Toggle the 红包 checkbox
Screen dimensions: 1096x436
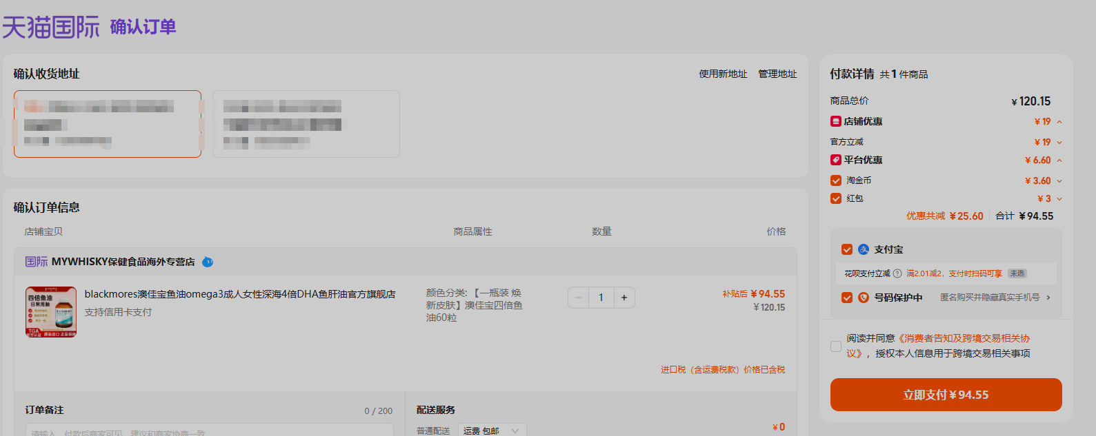[x=836, y=198]
